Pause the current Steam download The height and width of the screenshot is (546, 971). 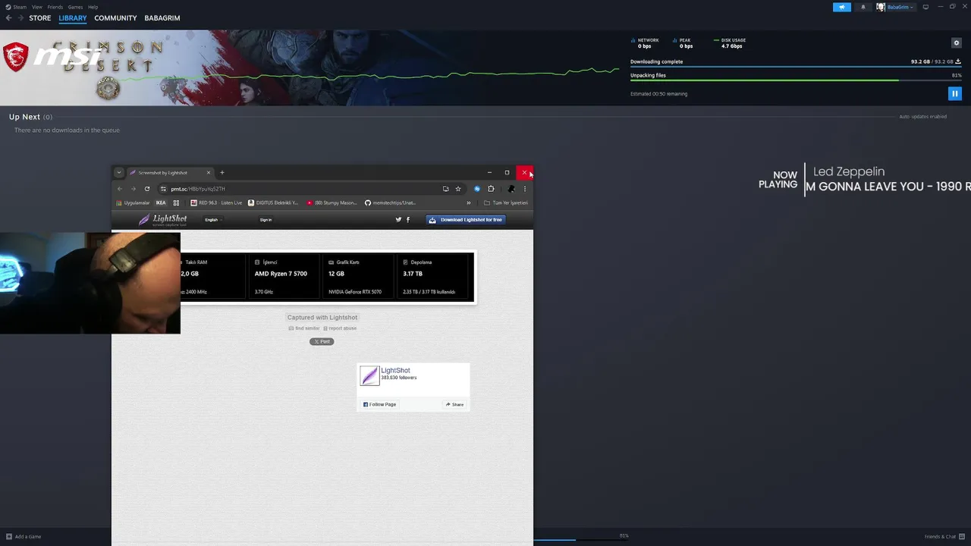point(955,94)
